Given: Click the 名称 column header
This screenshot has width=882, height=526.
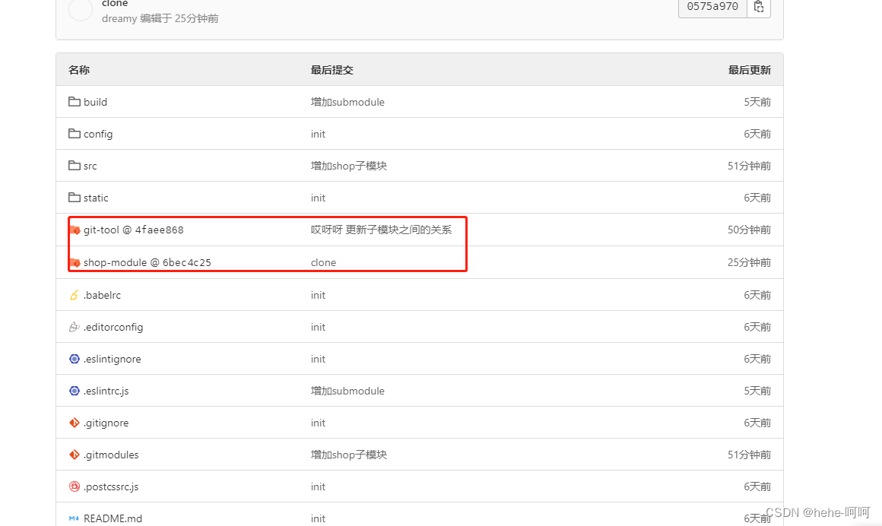Looking at the screenshot, I should [x=79, y=70].
